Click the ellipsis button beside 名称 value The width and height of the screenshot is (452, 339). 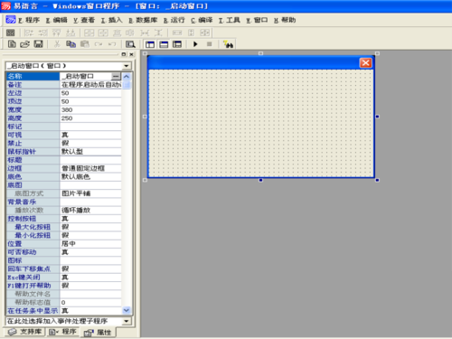(x=116, y=76)
